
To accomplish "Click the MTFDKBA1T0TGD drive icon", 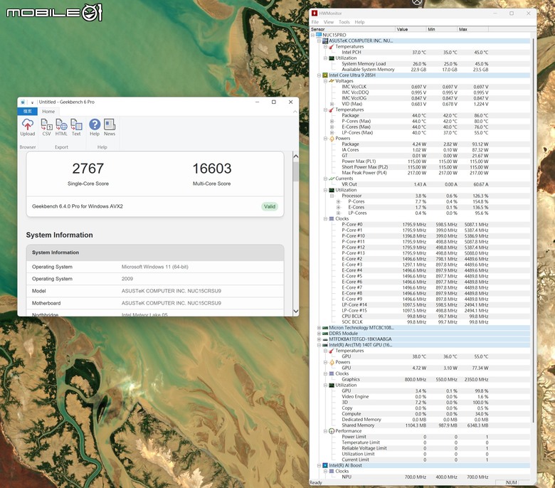I will point(325,339).
